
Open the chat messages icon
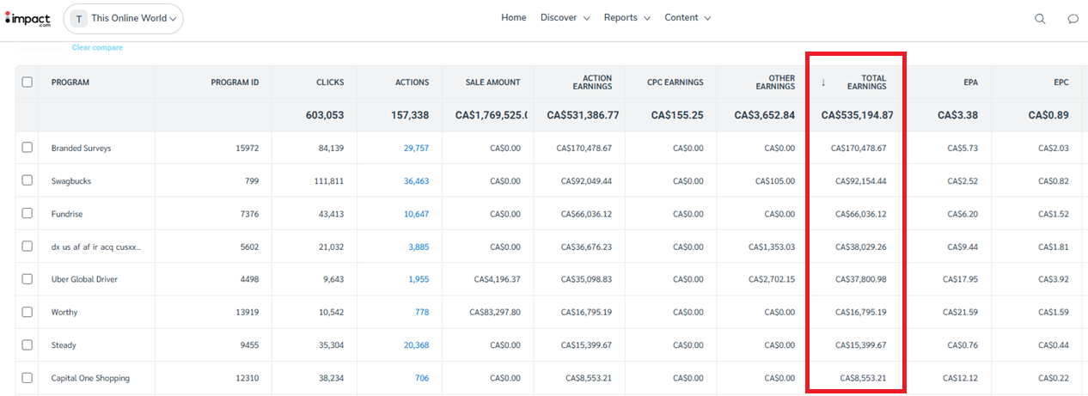click(x=1073, y=19)
